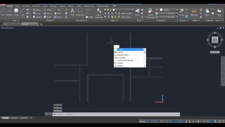Click the Move tool in Modify panel

(x=37, y=10)
